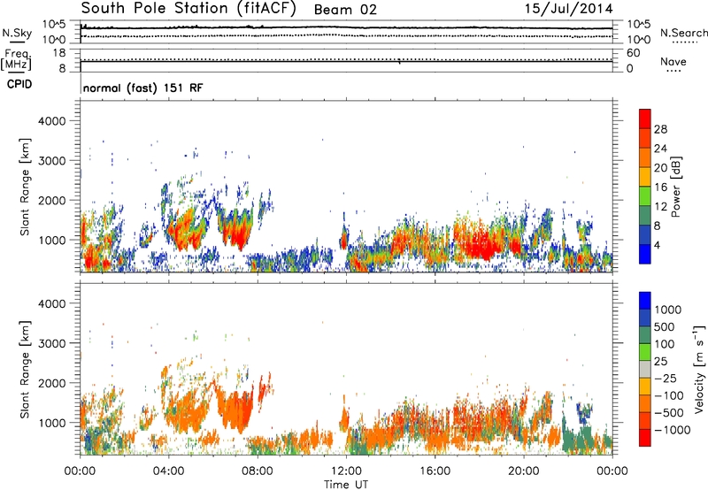Click the power panel 'Slant Range [km]' label

point(25,187)
